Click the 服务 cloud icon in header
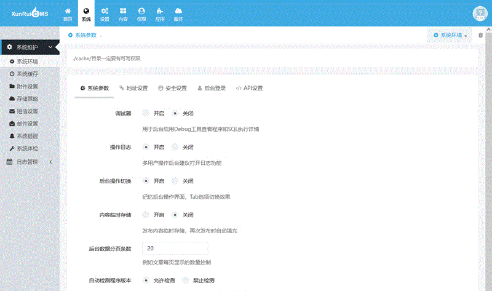The height and width of the screenshot is (291, 492). point(178,14)
